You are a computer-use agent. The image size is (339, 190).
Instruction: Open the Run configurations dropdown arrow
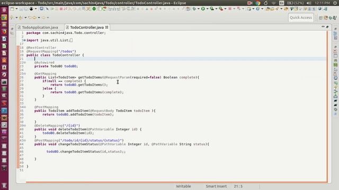[207, 9]
